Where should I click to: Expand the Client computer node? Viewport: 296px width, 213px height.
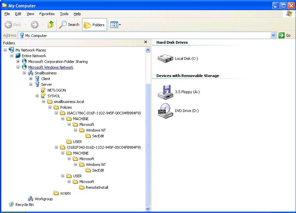point(31,78)
